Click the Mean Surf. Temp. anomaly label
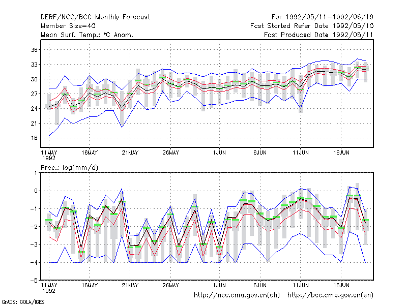 (86, 35)
